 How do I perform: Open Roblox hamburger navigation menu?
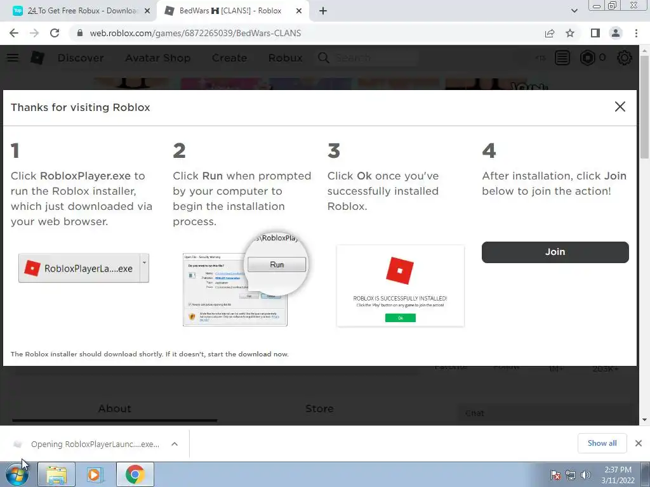pyautogui.click(x=13, y=58)
